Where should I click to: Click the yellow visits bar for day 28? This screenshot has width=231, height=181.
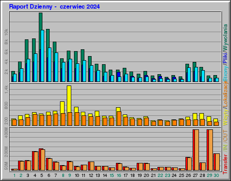coord(202,116)
